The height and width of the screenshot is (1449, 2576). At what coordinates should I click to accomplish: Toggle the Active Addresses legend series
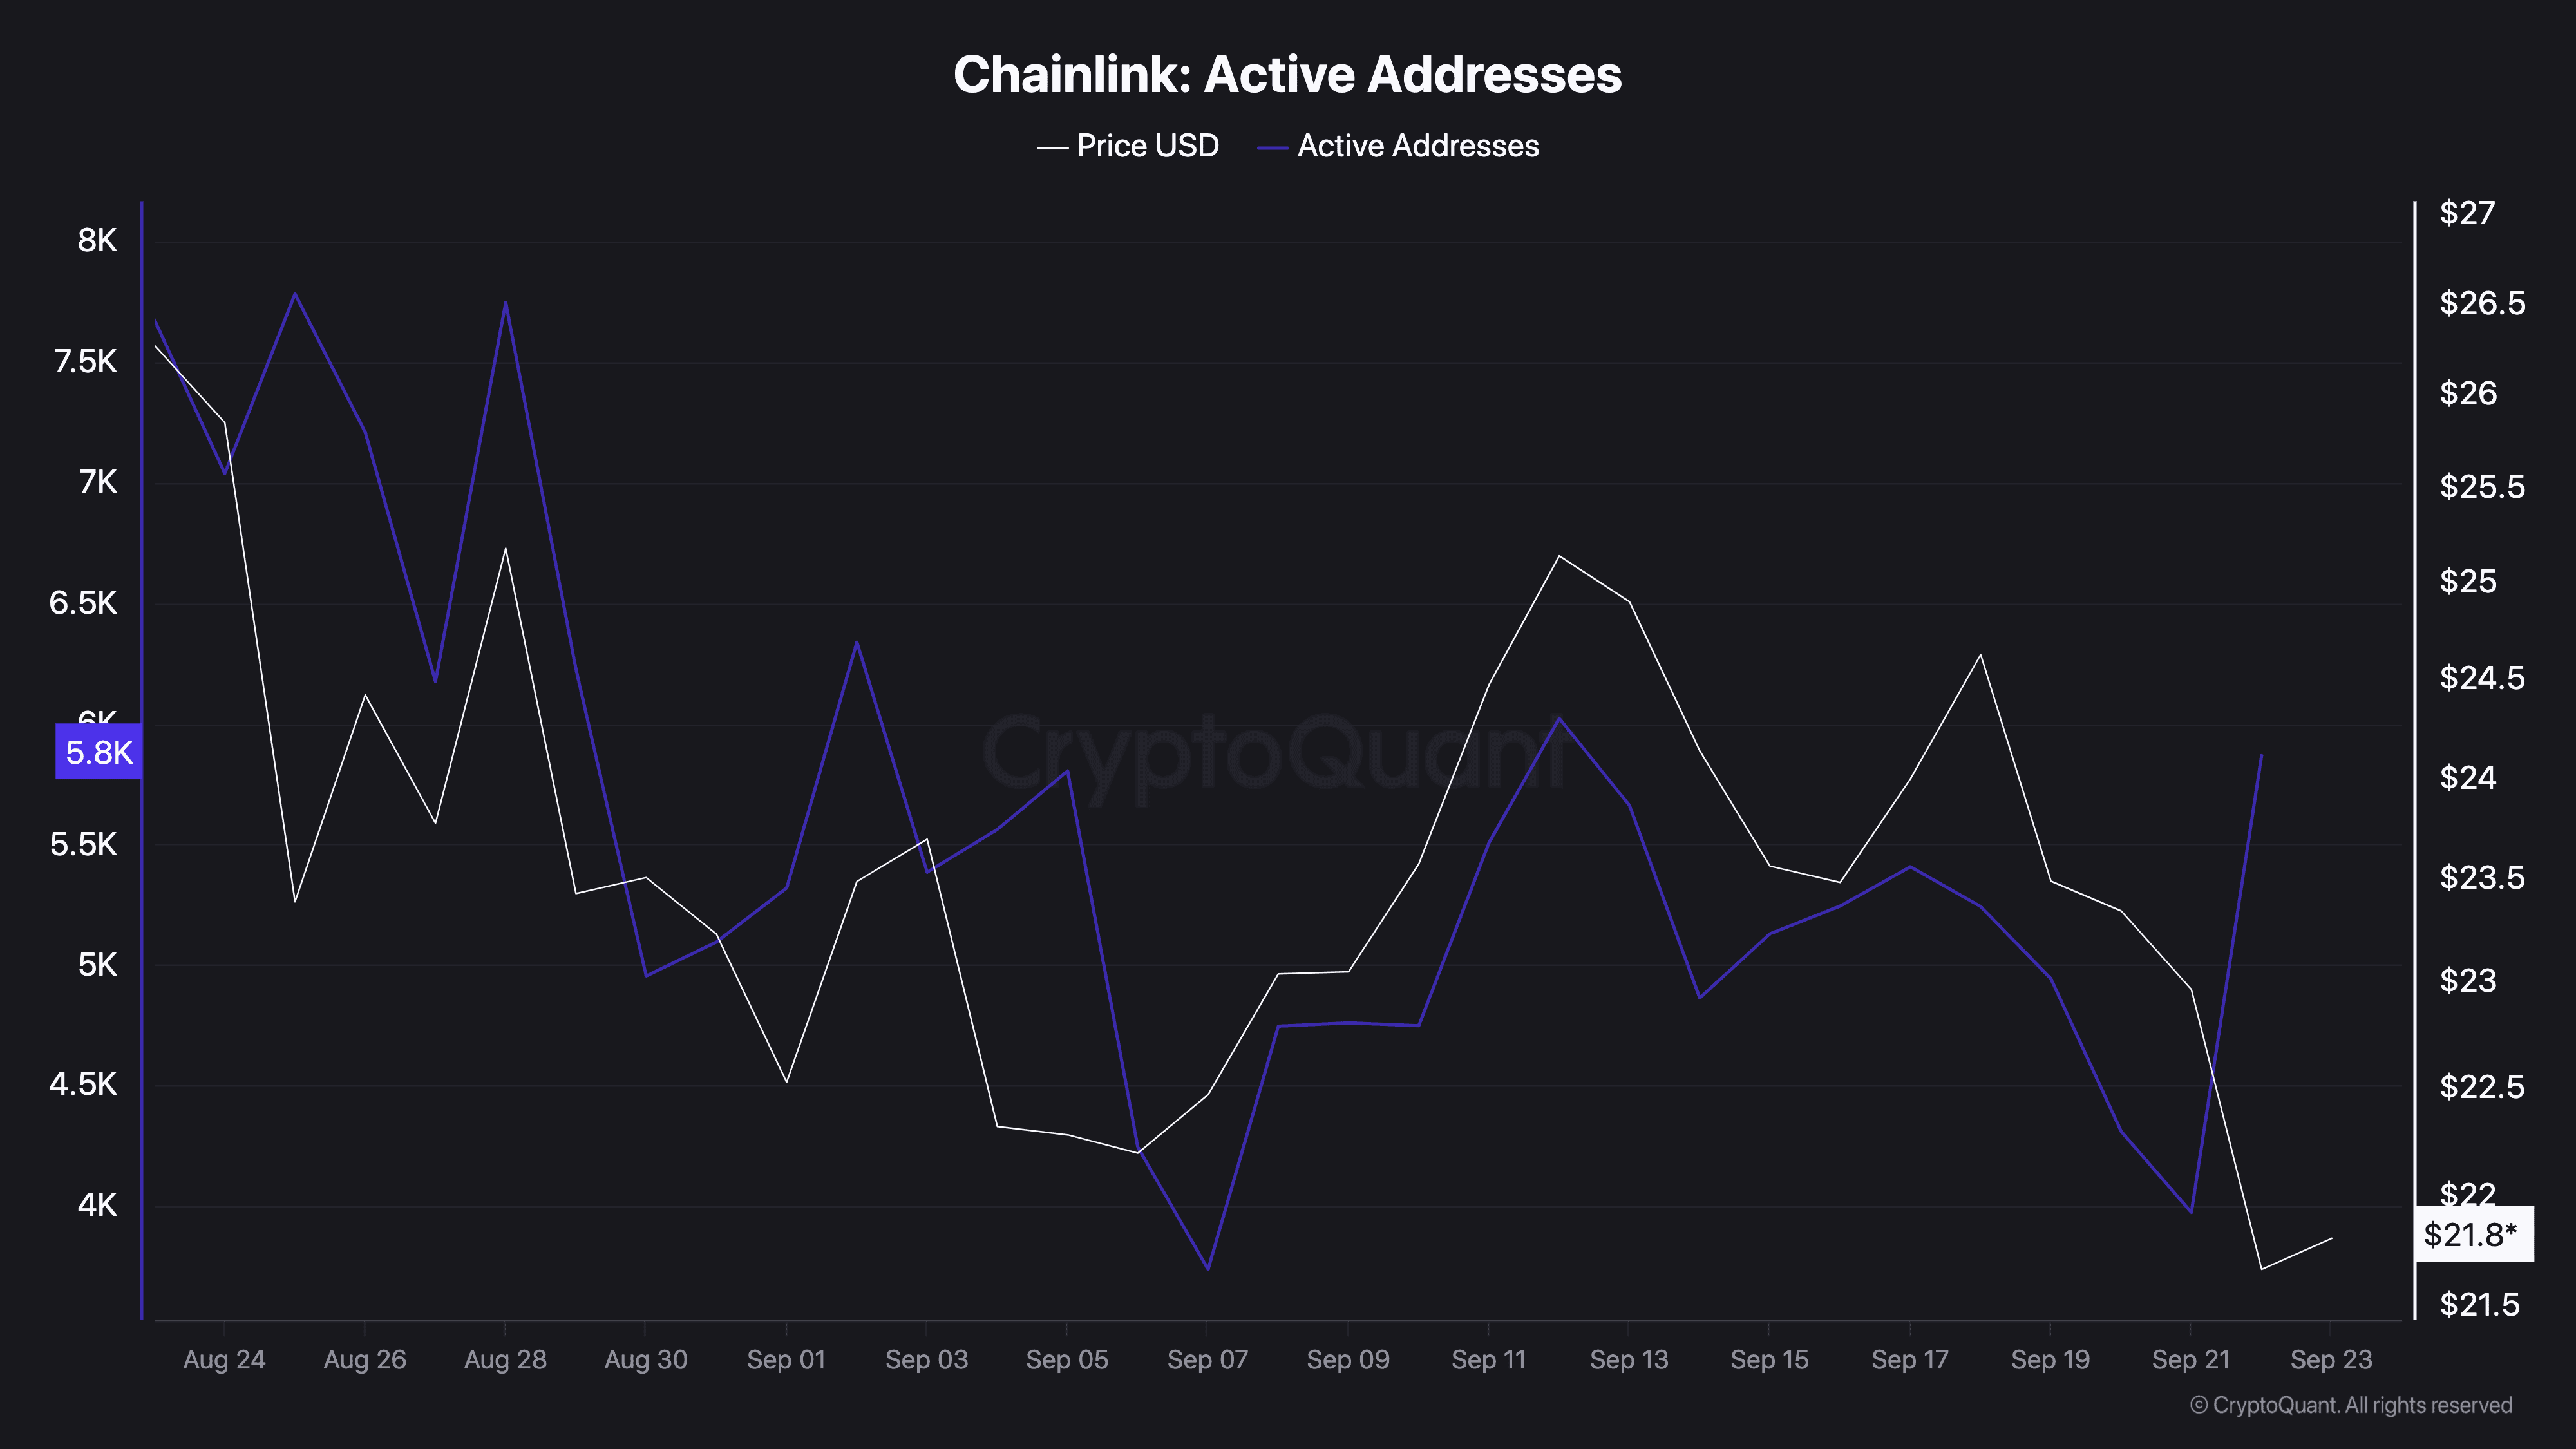(1417, 146)
